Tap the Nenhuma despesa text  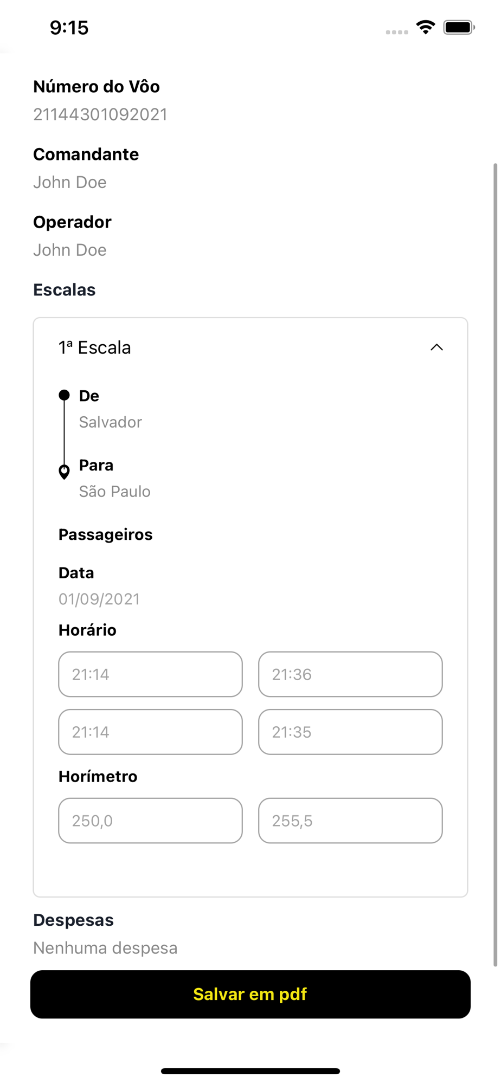[105, 948]
